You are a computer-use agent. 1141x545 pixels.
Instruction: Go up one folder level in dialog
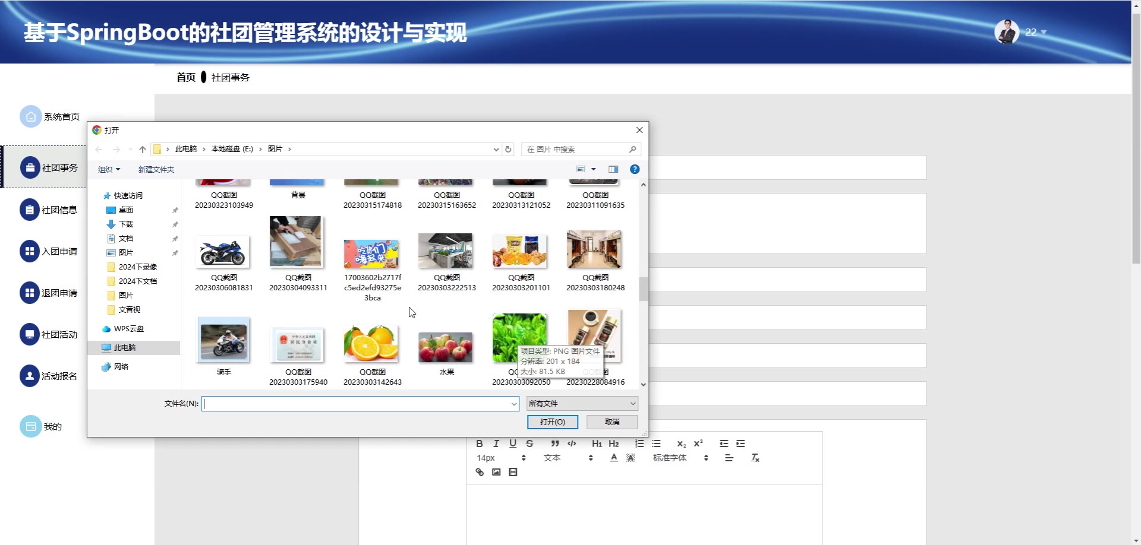pyautogui.click(x=143, y=150)
